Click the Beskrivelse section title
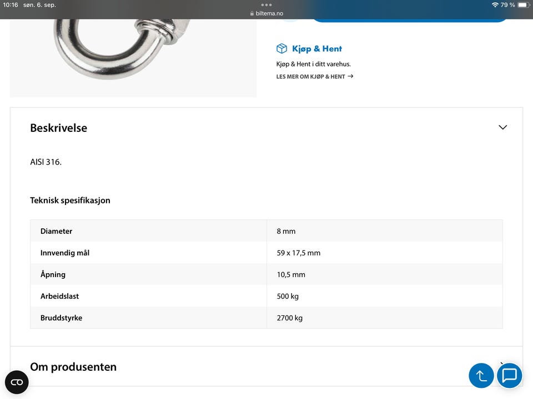This screenshot has height=399, width=533. point(58,128)
